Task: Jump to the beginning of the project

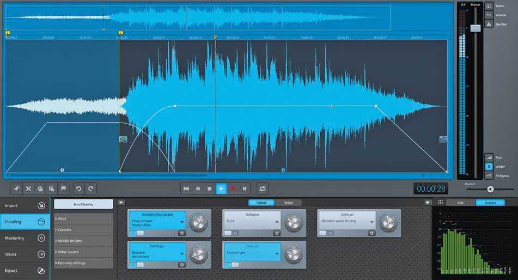Action: coord(186,189)
